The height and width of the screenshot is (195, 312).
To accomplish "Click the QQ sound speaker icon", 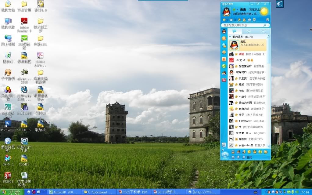I will [x=238, y=157].
